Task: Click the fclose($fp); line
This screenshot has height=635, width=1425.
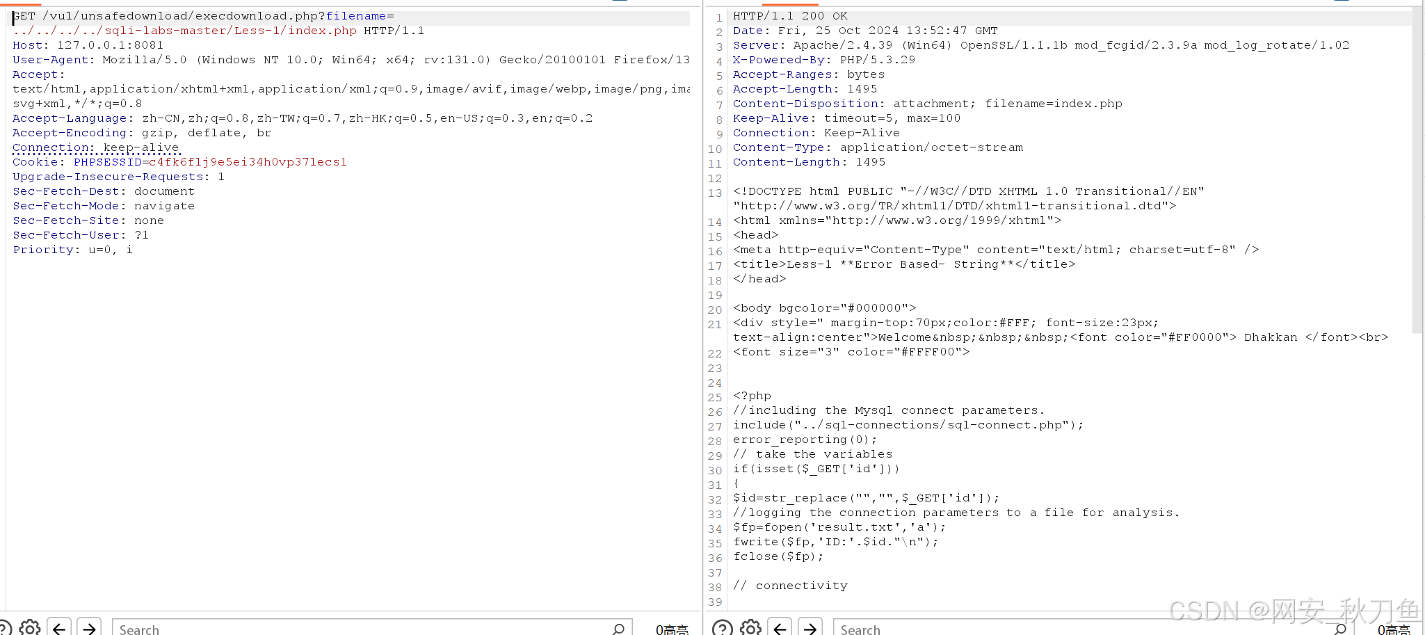Action: pyautogui.click(x=778, y=556)
